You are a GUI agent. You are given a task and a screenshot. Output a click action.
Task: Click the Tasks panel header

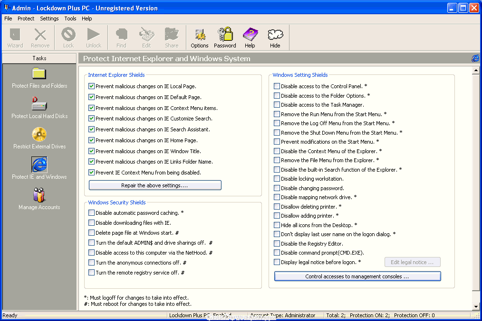point(39,58)
